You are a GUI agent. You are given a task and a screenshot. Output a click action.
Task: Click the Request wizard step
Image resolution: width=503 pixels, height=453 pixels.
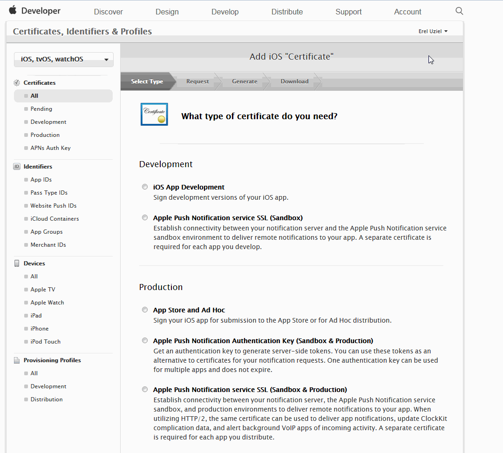197,81
